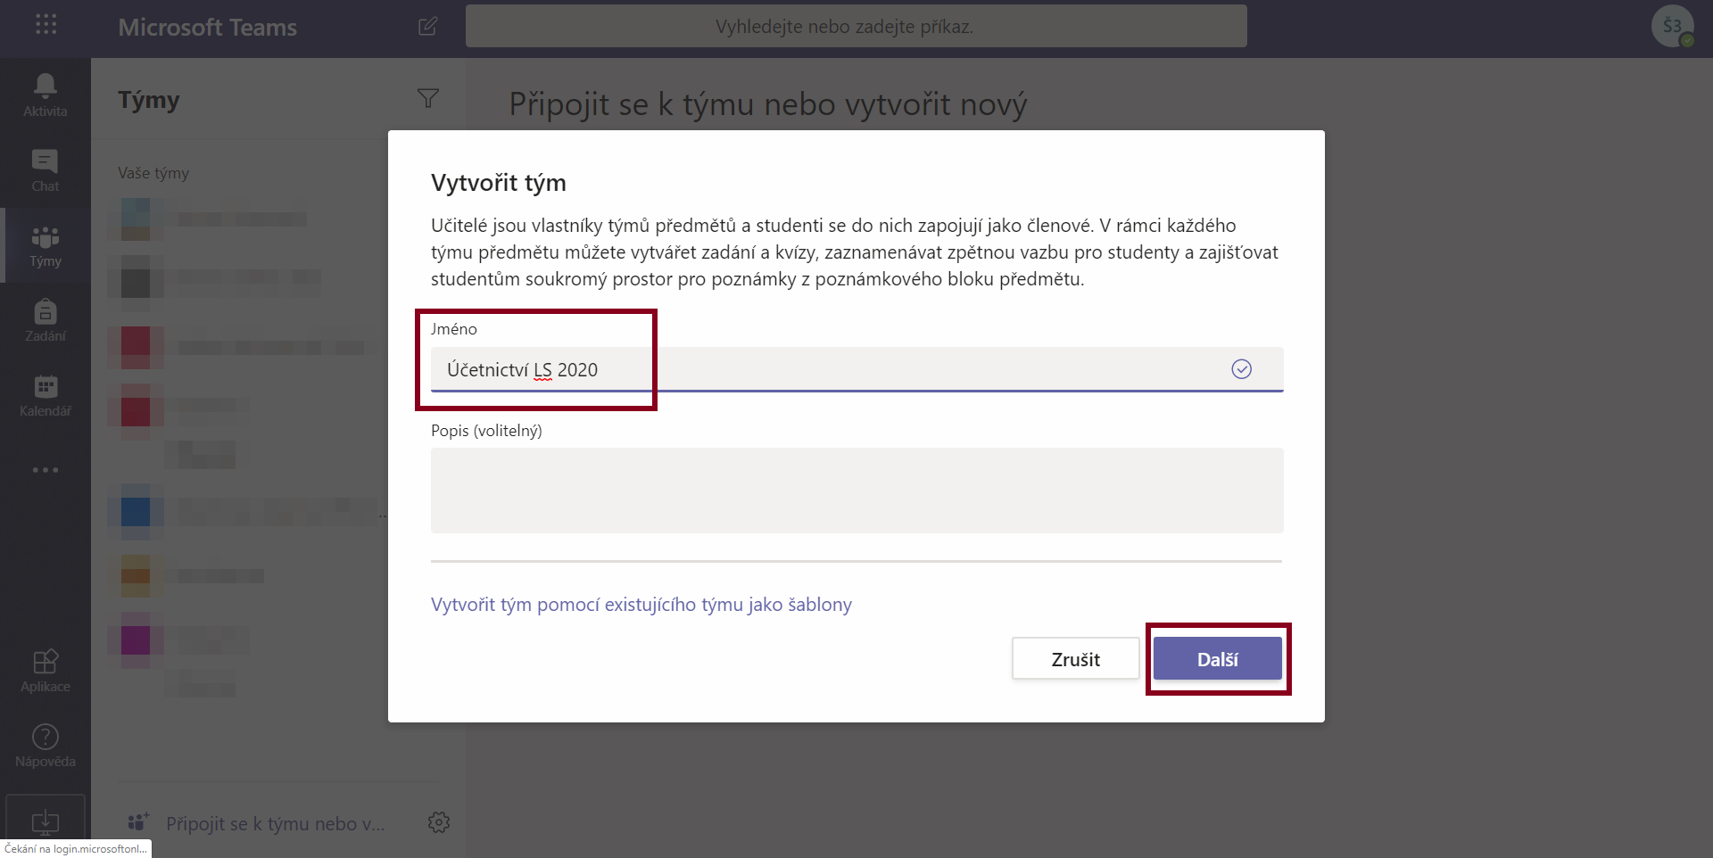Image resolution: width=1713 pixels, height=858 pixels.
Task: Click the Vaše týmy section label
Action: click(x=153, y=173)
